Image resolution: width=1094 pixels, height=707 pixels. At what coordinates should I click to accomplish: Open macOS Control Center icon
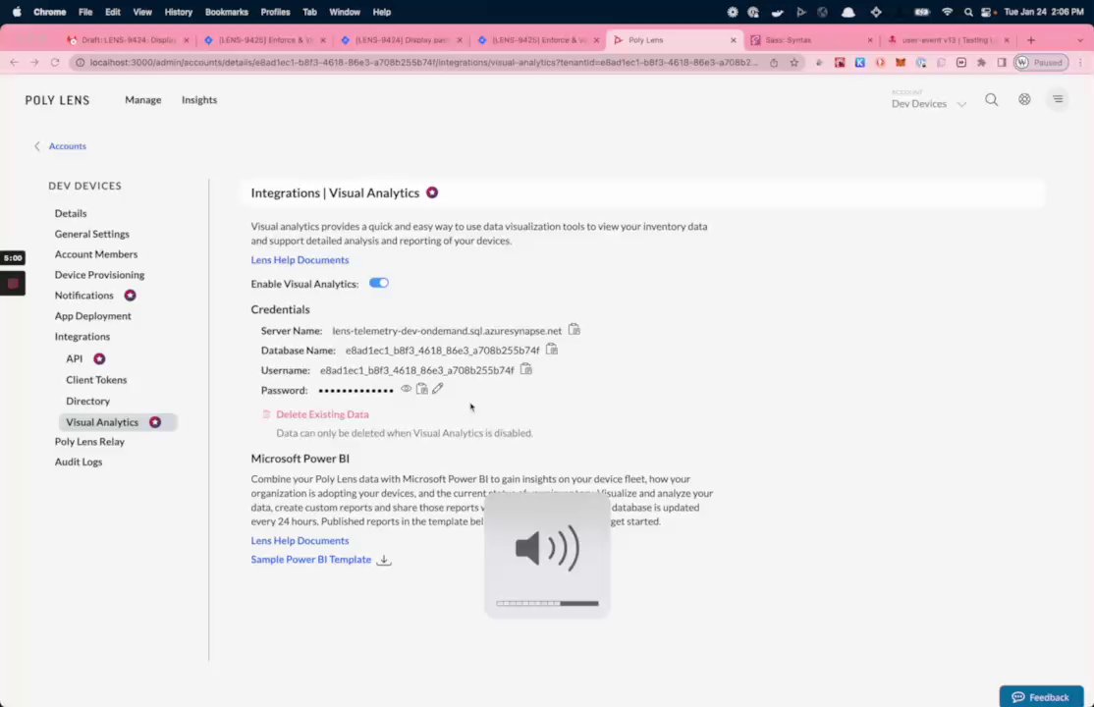987,12
